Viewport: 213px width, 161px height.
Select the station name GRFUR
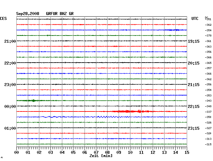[52, 14]
